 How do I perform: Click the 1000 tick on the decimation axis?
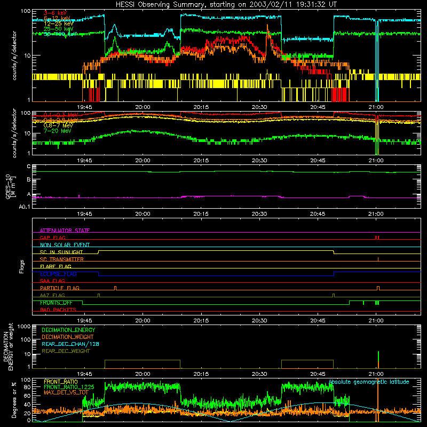coord(24,327)
